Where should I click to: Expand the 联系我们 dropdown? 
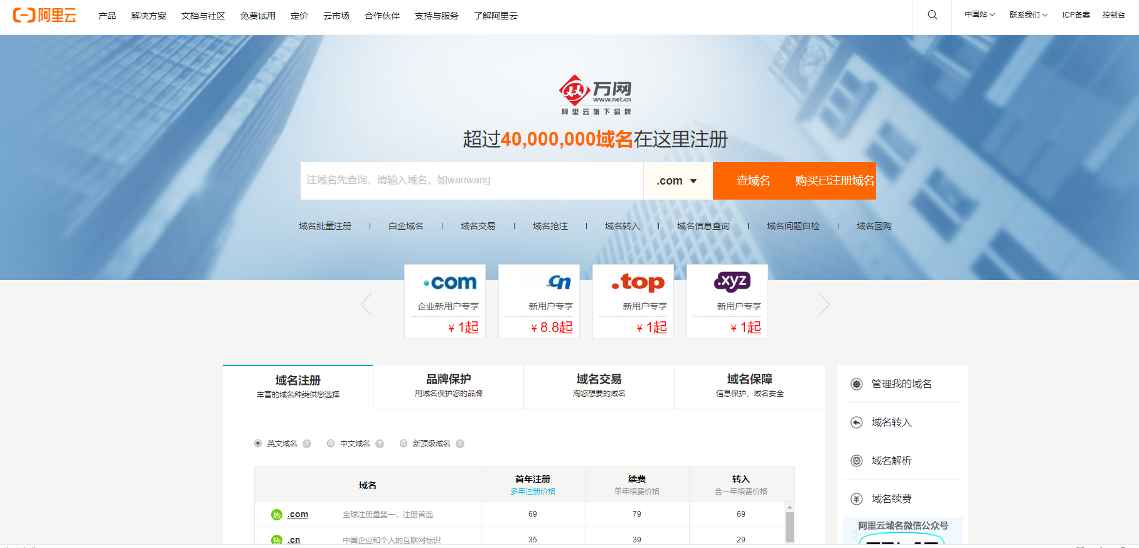point(1028,15)
